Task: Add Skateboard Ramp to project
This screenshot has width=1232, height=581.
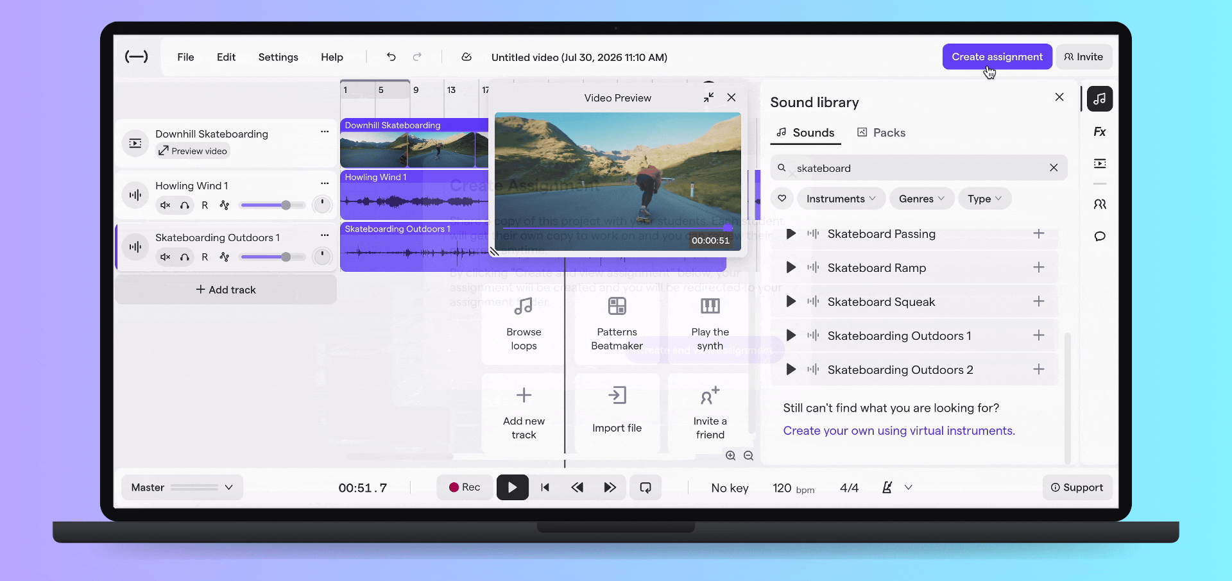Action: (x=1039, y=267)
